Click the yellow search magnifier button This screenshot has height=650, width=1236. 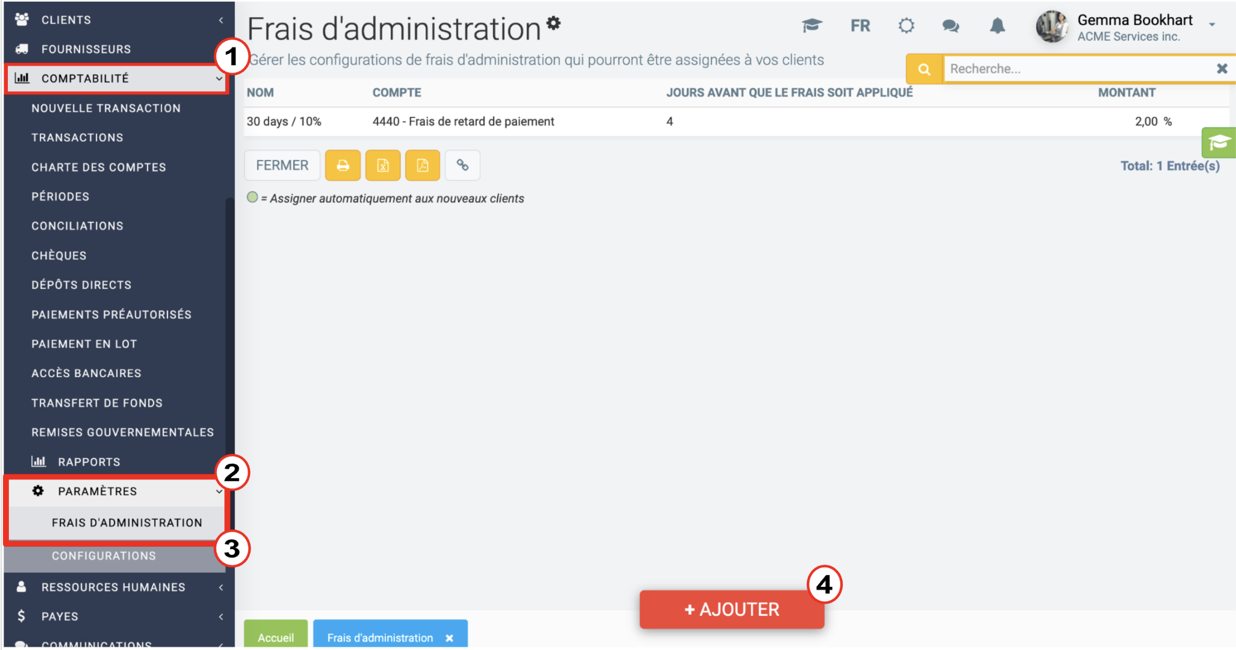924,69
